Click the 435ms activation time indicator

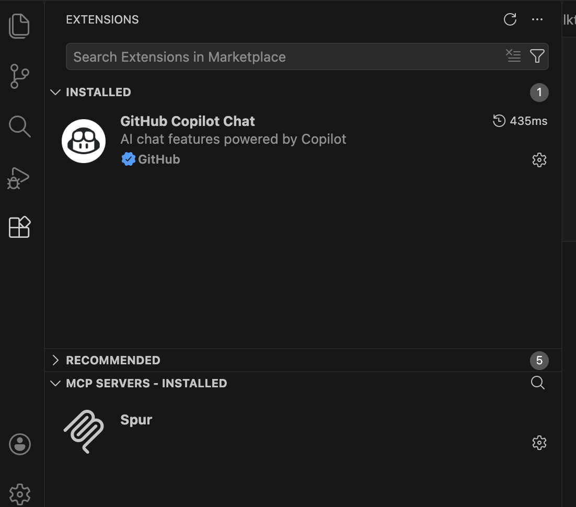coord(520,121)
